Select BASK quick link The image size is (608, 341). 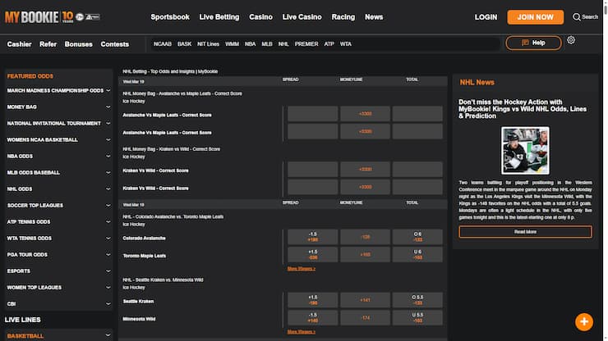(x=184, y=44)
